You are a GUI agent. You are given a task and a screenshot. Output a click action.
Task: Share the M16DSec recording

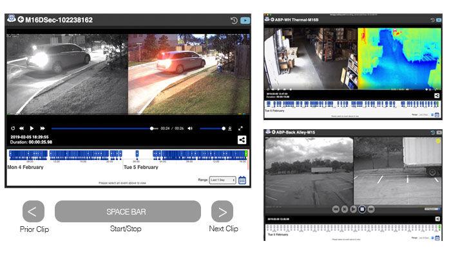pyautogui.click(x=242, y=139)
